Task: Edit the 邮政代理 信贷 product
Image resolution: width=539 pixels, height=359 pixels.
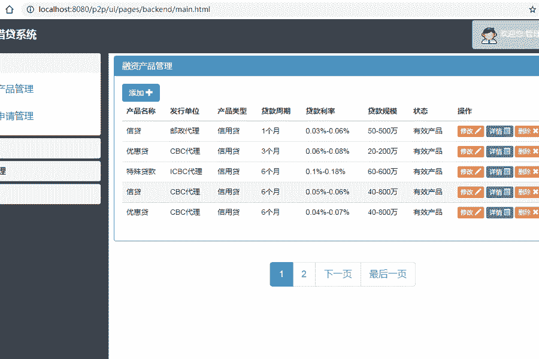Action: 471,131
